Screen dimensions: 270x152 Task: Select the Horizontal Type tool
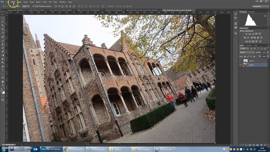pyautogui.click(x=3, y=70)
